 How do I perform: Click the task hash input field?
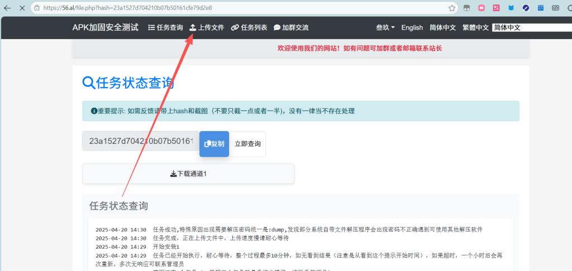pos(141,141)
